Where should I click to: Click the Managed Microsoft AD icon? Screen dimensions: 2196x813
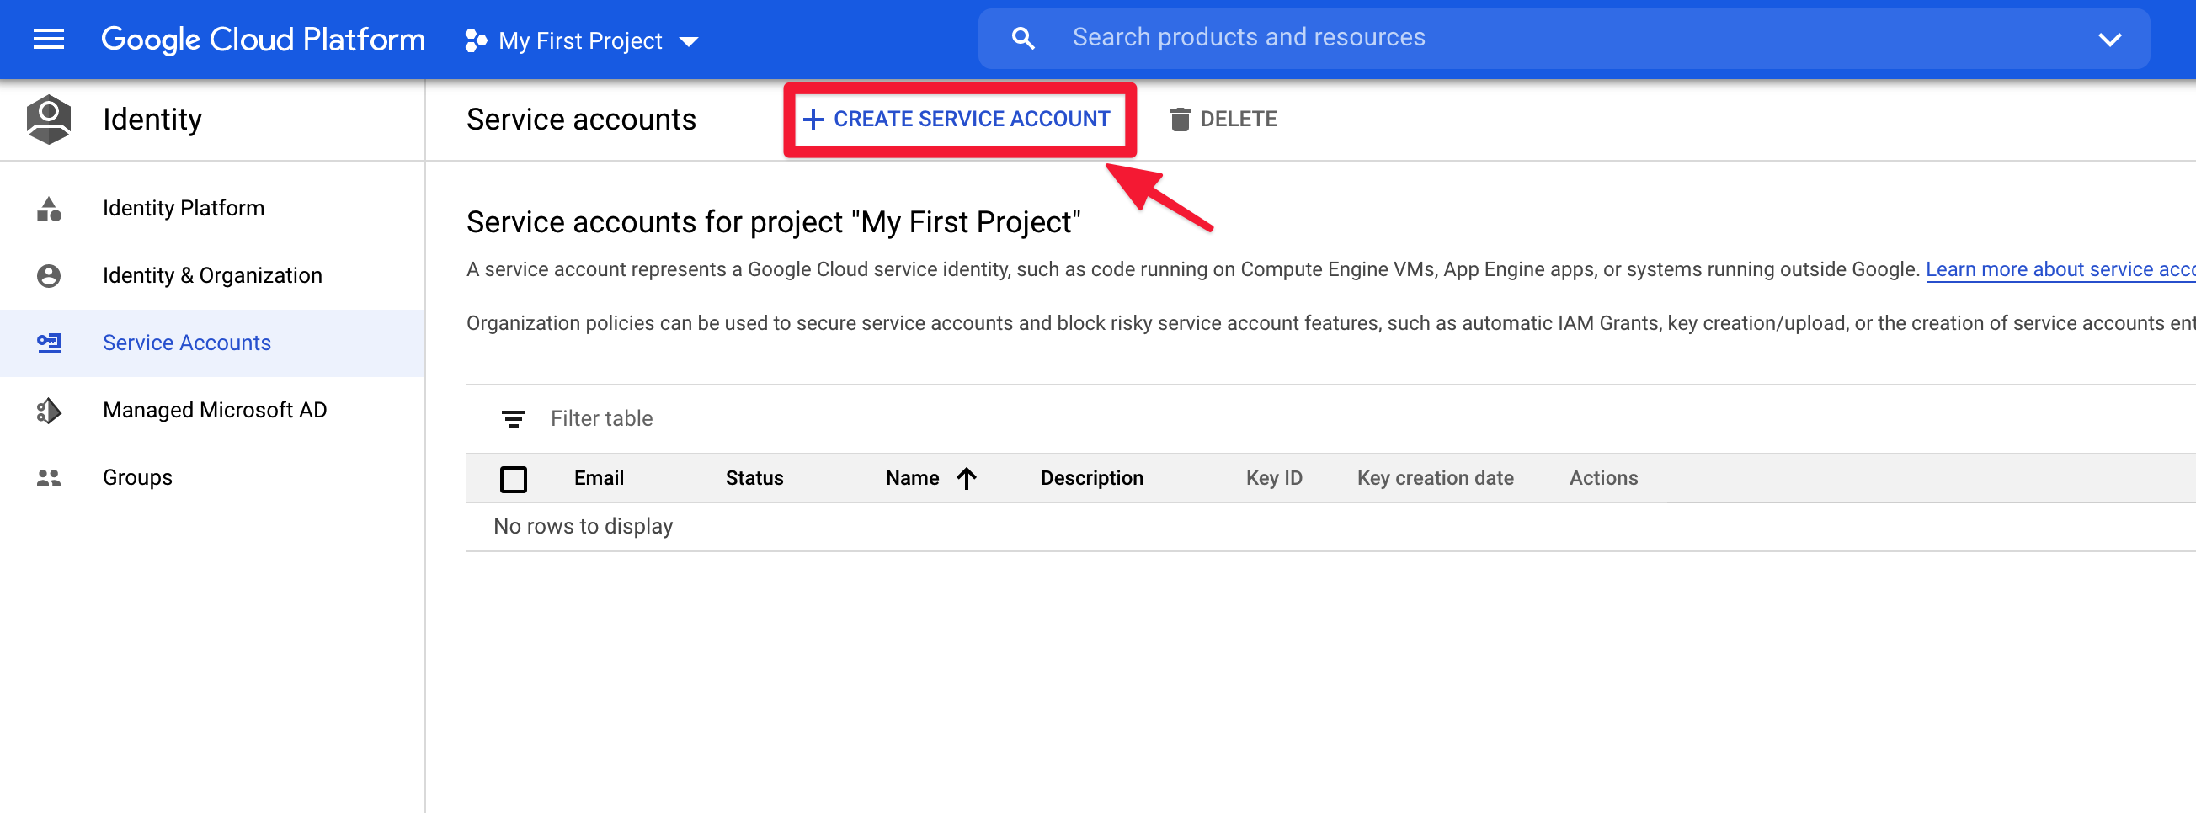pos(49,411)
